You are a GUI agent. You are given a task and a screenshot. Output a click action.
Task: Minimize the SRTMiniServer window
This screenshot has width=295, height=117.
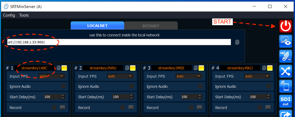(x=254, y=7)
